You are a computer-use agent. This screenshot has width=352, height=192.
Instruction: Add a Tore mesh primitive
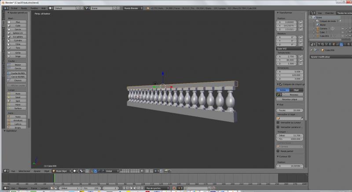18,48
